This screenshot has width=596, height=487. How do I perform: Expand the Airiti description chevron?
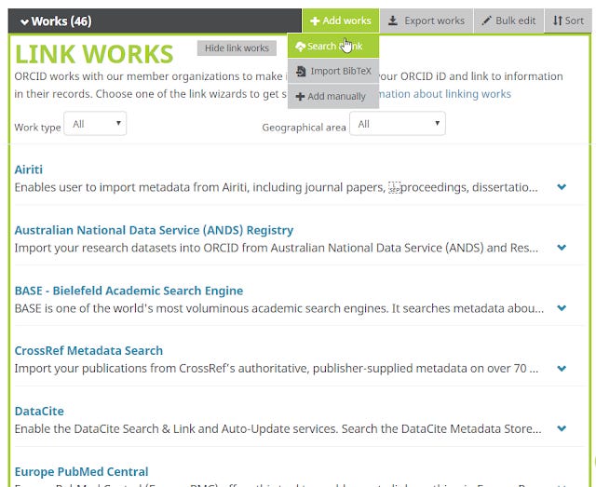click(562, 186)
